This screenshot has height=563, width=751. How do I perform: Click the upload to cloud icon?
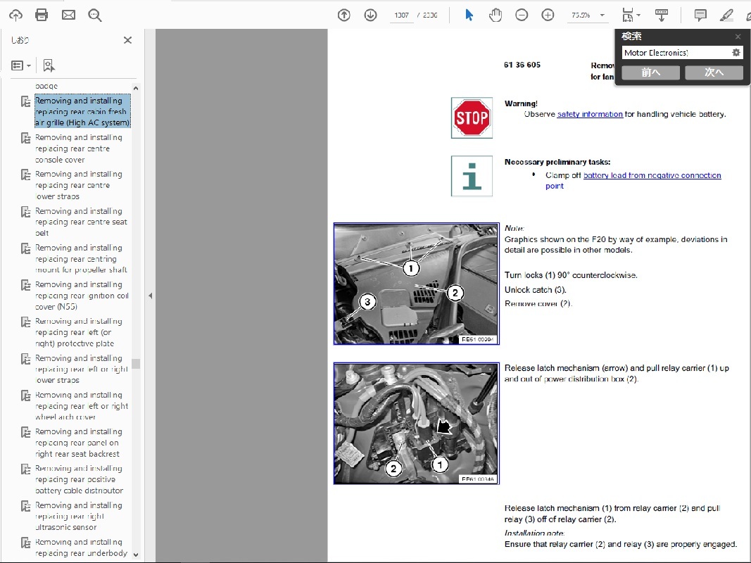point(15,15)
